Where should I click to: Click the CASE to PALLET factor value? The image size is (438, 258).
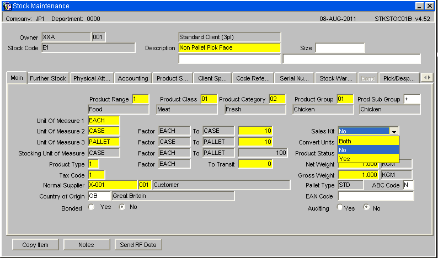255,142
